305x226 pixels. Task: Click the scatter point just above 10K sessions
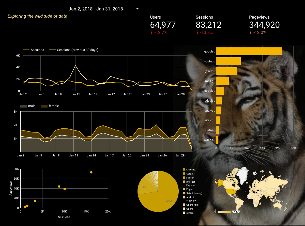65,189
